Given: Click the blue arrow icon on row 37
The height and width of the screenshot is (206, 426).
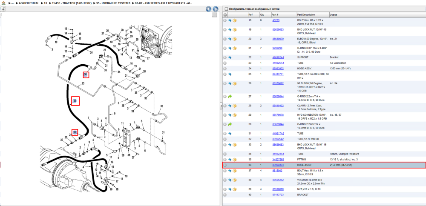Looking at the screenshot, I should 230,170.
